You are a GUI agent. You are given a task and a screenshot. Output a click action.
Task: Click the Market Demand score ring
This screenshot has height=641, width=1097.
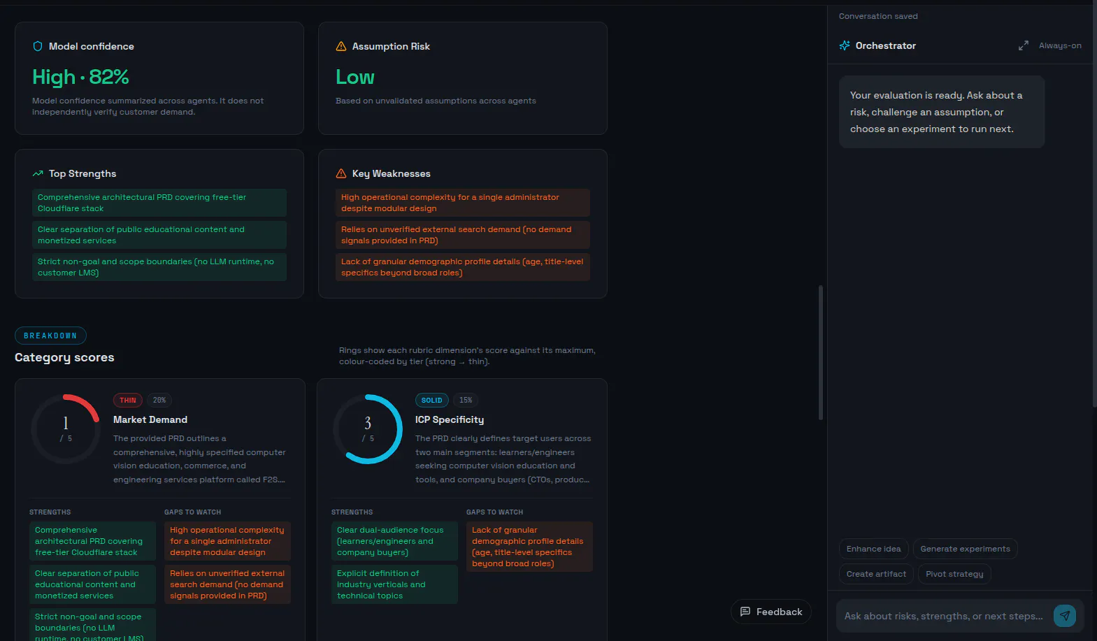click(x=66, y=429)
